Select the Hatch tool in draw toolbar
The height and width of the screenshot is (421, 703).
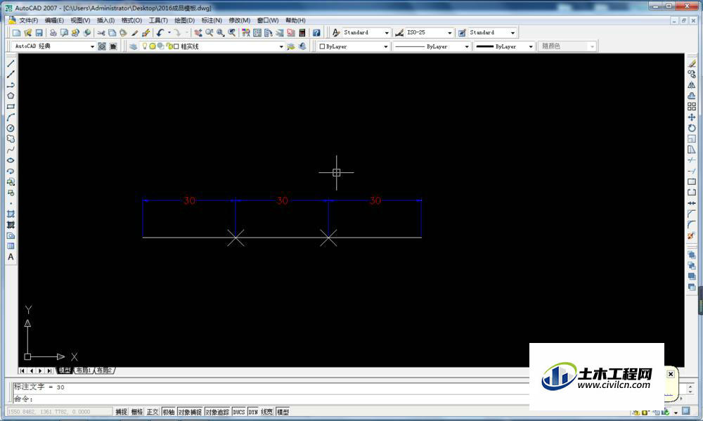point(11,214)
